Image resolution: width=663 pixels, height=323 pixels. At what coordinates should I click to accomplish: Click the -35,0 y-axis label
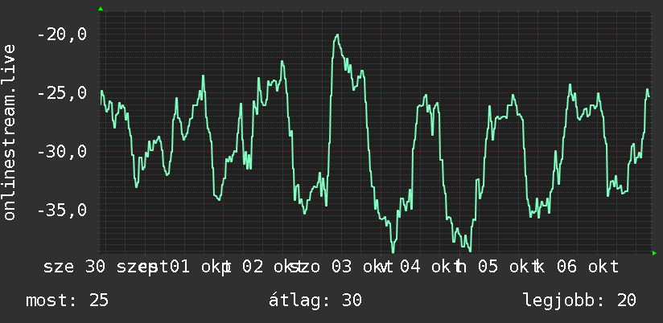(x=62, y=211)
